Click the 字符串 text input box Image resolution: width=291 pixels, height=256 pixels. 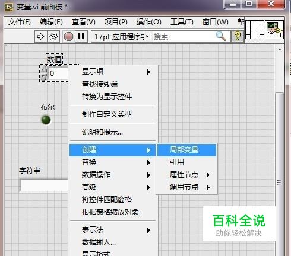click(x=44, y=185)
